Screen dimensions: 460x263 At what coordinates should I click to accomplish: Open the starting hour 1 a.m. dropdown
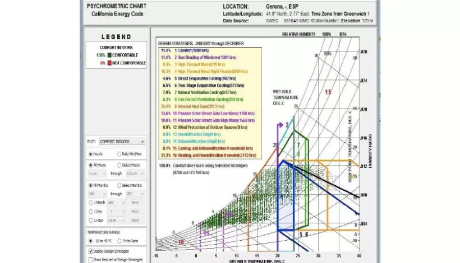tap(97, 173)
